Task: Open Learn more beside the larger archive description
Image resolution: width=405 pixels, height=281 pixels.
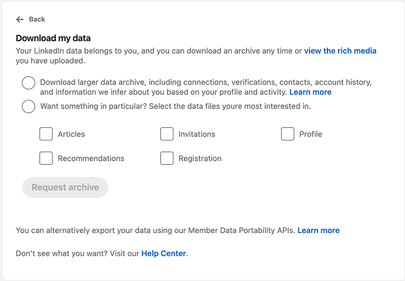Action: coord(311,92)
